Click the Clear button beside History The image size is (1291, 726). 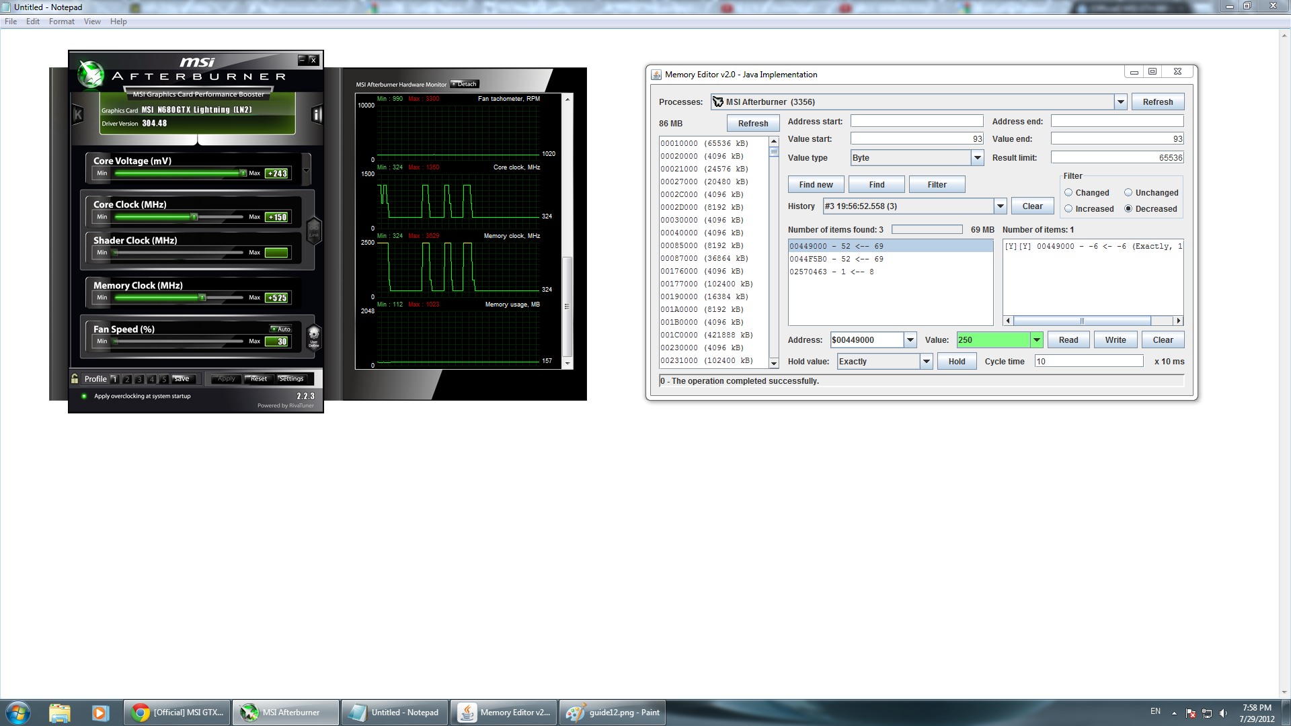1032,206
